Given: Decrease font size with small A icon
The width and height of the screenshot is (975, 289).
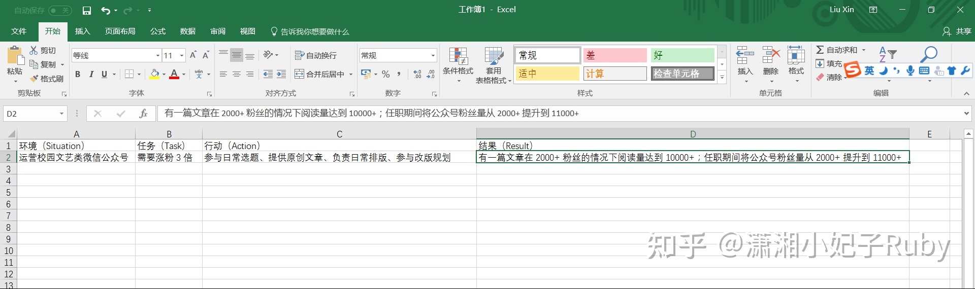Looking at the screenshot, I should pyautogui.click(x=206, y=55).
